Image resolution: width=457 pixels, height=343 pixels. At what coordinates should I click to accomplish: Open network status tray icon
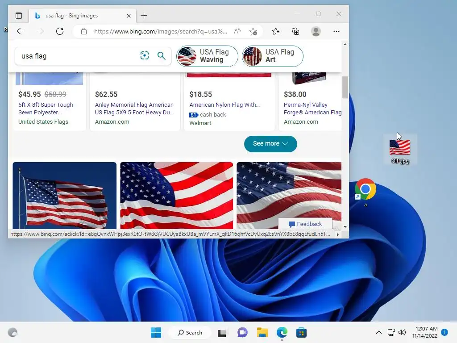click(391, 332)
